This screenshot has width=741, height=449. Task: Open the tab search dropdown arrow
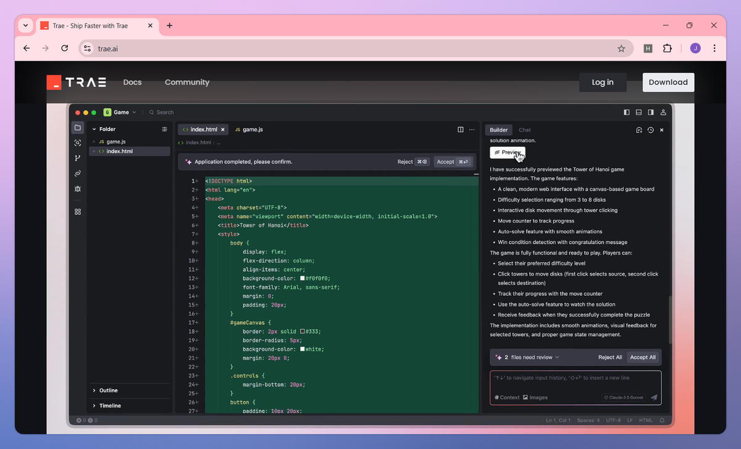coord(25,25)
